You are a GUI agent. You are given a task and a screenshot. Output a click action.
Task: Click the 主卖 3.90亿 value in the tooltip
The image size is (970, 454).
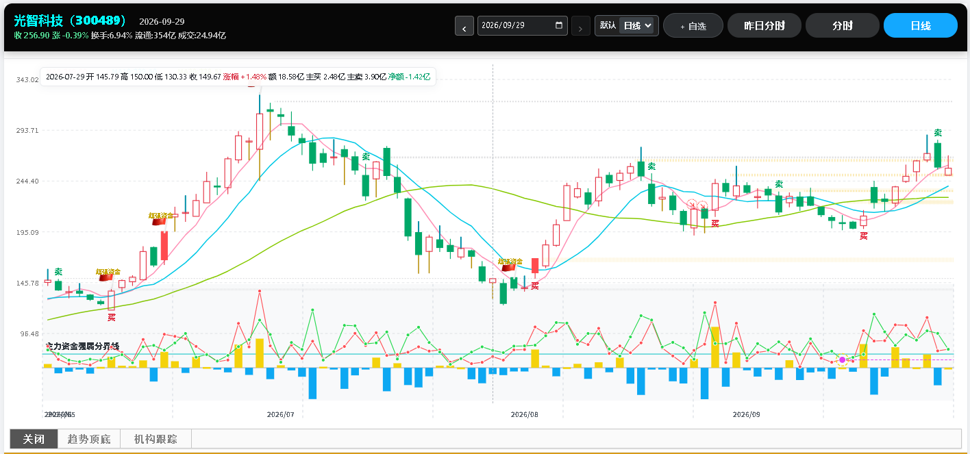point(366,77)
